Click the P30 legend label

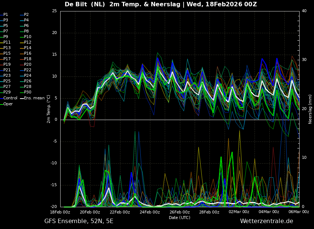[28, 92]
